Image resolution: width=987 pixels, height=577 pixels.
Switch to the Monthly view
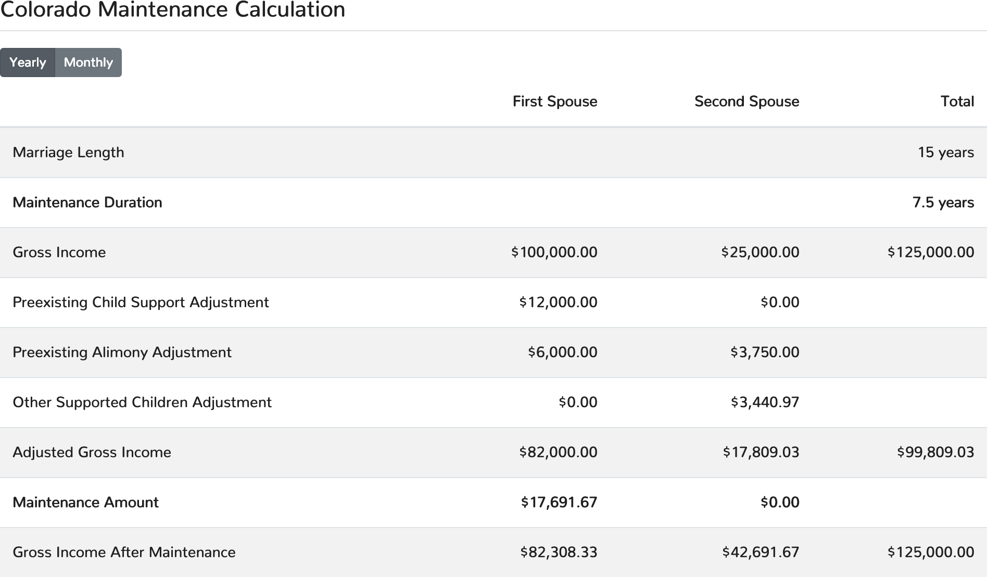point(88,62)
